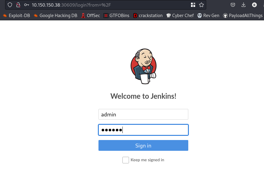Open the Google Hacking DB bookmark
Viewport: 264px width, 187px height.
tap(55, 16)
